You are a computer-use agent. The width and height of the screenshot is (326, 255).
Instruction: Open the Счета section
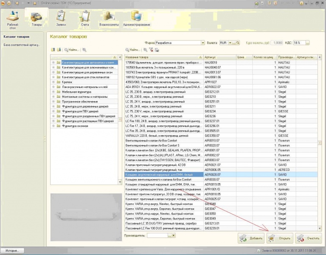85,19
